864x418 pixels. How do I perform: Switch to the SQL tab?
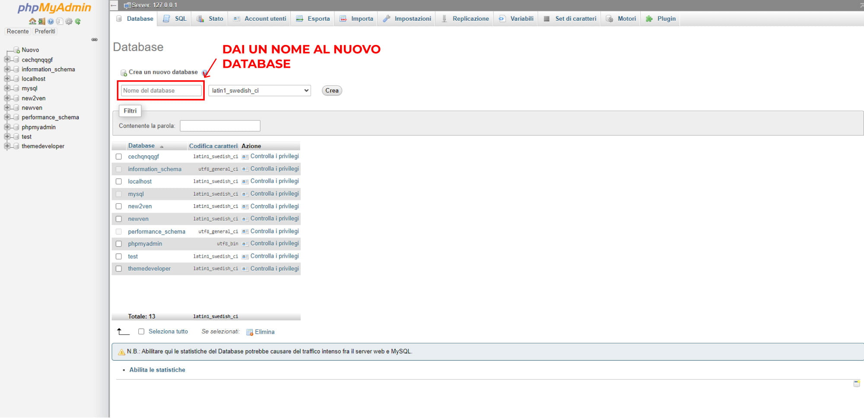point(175,19)
